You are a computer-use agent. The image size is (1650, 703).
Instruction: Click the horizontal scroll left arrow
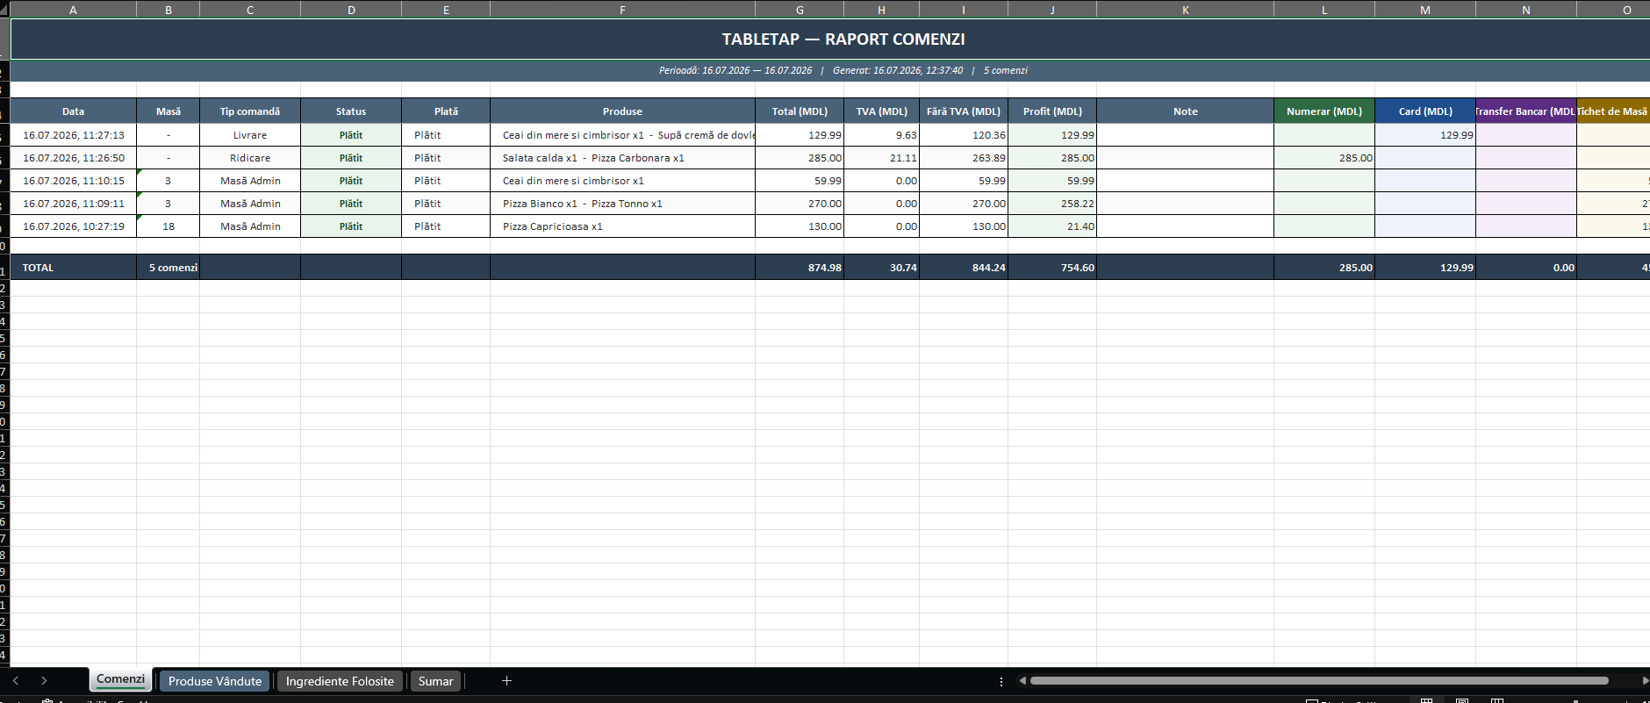tap(1022, 680)
